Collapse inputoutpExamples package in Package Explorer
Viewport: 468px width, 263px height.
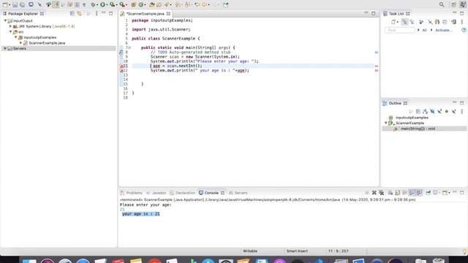click(16, 37)
